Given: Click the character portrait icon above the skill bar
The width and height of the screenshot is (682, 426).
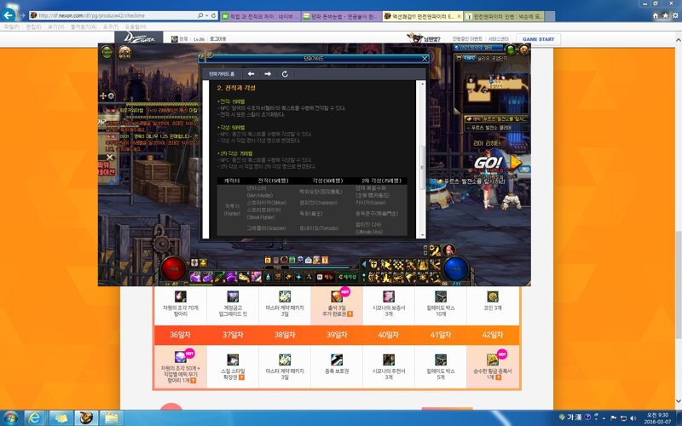Looking at the screenshot, I should [x=448, y=250].
